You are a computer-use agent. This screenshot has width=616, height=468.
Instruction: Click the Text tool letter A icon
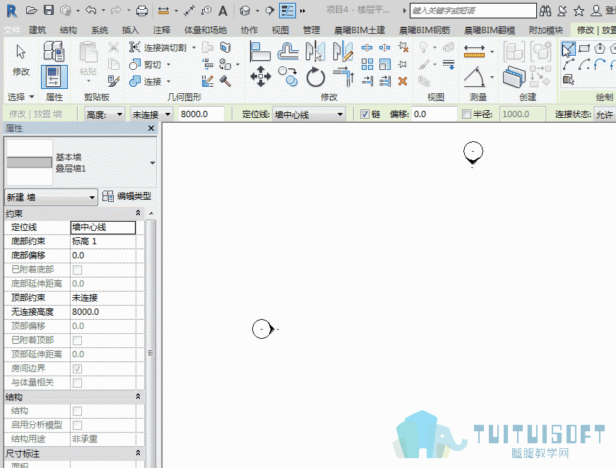coord(223,11)
